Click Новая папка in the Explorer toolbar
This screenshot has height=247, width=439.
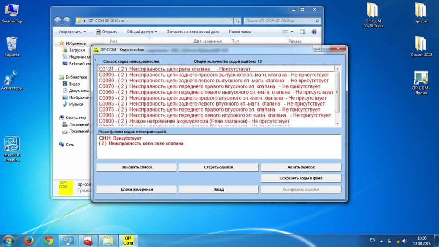[240, 32]
